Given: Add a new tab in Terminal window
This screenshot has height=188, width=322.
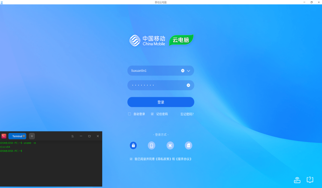Looking at the screenshot, I should pyautogui.click(x=32, y=136).
